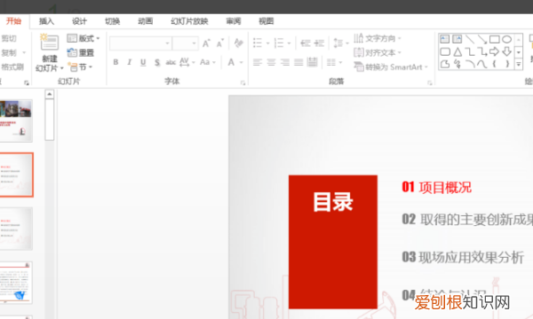This screenshot has height=319, width=533.
Task: Toggle text shadow S button
Action: (x=157, y=62)
